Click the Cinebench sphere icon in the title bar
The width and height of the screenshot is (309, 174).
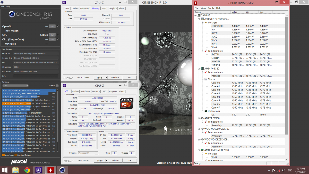click(2, 2)
